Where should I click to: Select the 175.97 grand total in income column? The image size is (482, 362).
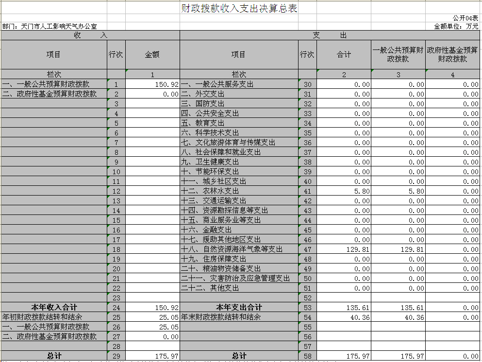click(152, 356)
